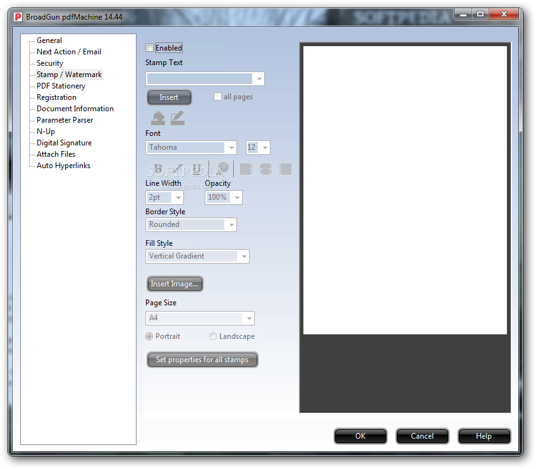Tick the all pages checkbox

217,97
